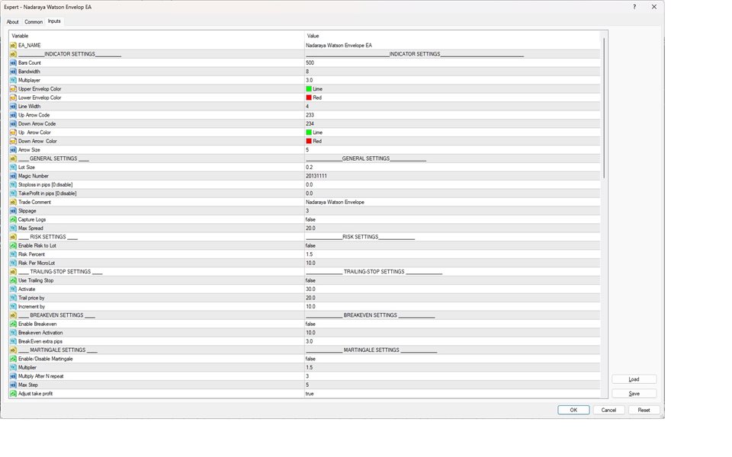Click the Risk Percent value 1.5
The image size is (732, 457).
pos(309,254)
